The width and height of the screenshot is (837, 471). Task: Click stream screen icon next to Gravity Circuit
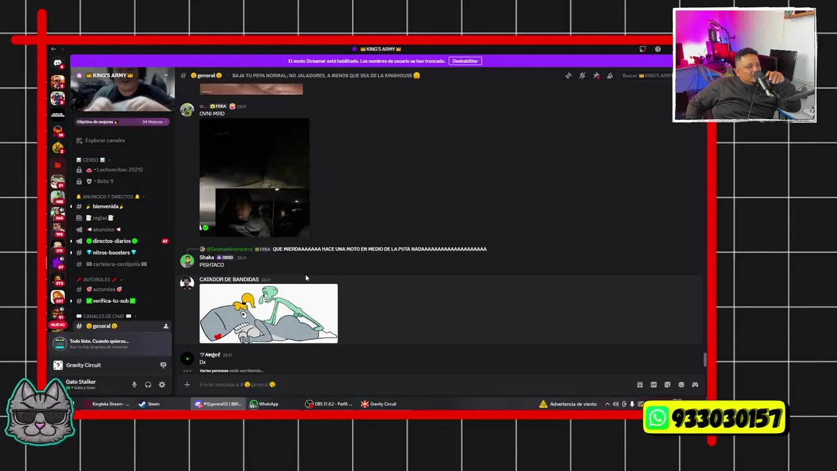[163, 365]
